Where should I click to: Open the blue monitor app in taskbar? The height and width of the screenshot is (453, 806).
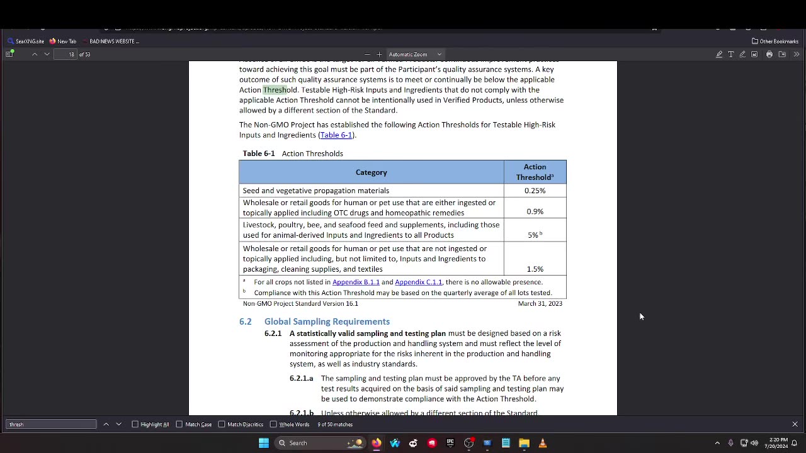(x=487, y=443)
